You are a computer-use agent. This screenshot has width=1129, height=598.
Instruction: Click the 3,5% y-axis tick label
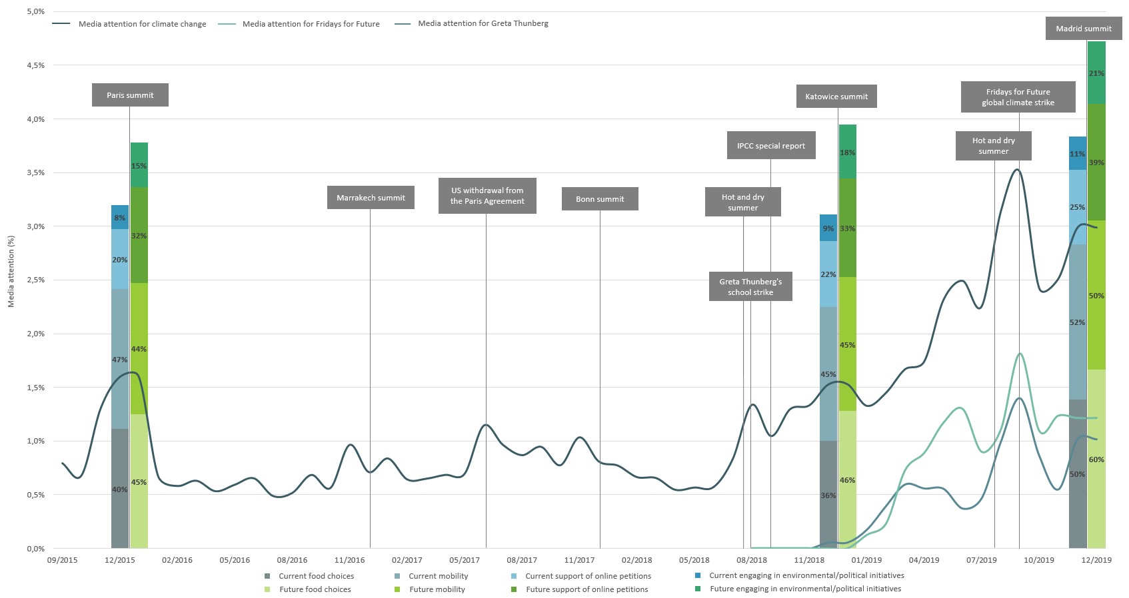pyautogui.click(x=36, y=172)
